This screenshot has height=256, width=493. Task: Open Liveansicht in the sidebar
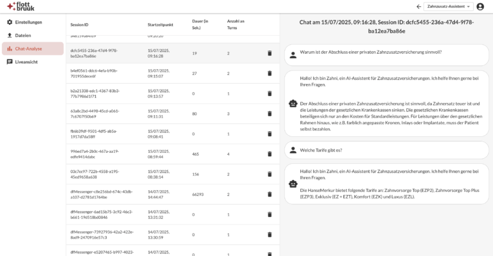(33, 61)
